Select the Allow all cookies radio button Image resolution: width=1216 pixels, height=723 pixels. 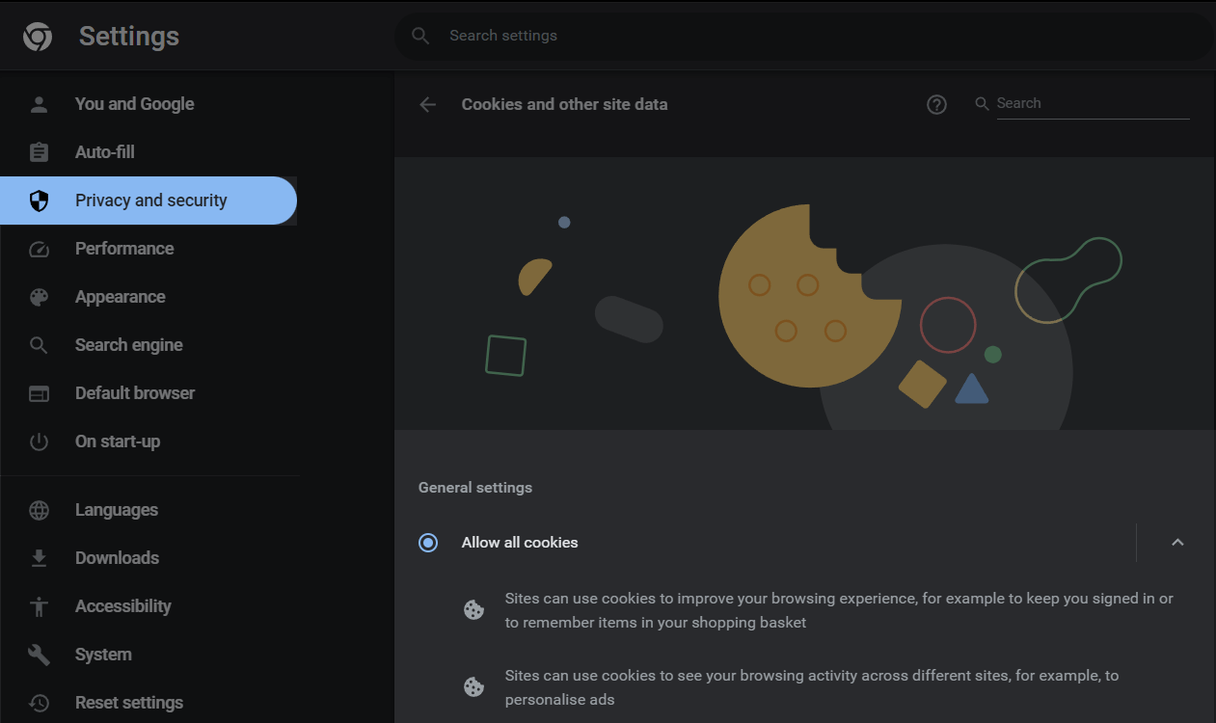(428, 543)
